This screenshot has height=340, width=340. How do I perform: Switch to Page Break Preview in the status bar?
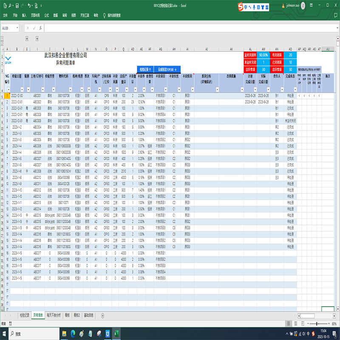click(303, 324)
